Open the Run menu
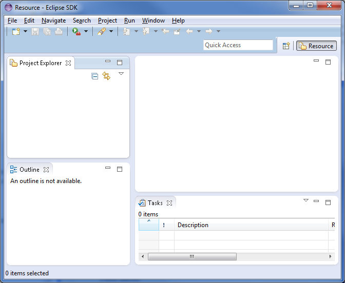The image size is (345, 283). pos(129,21)
